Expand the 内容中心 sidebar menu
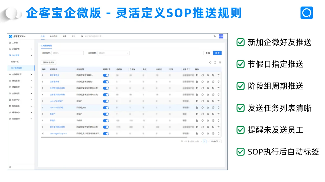Screen dimensions: 325x182 21,100
